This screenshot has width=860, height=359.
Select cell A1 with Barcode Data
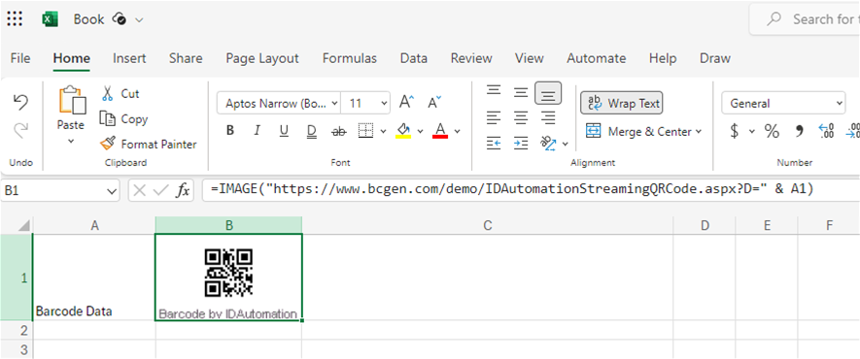[94, 277]
